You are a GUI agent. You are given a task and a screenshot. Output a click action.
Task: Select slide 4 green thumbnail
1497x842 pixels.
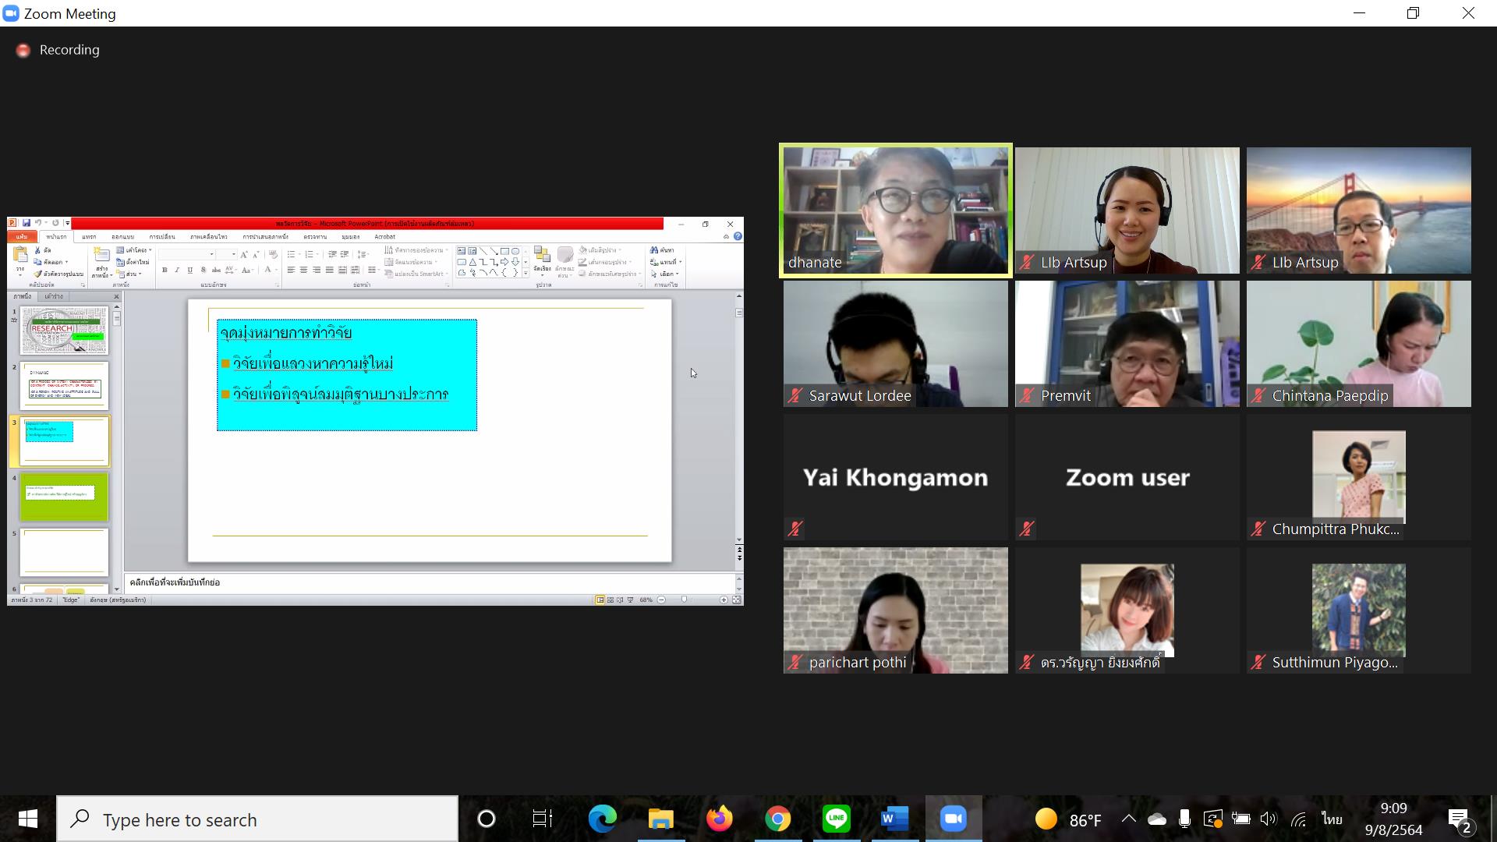point(65,497)
